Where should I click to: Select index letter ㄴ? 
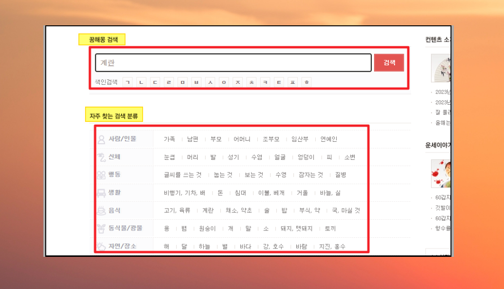[x=142, y=82]
